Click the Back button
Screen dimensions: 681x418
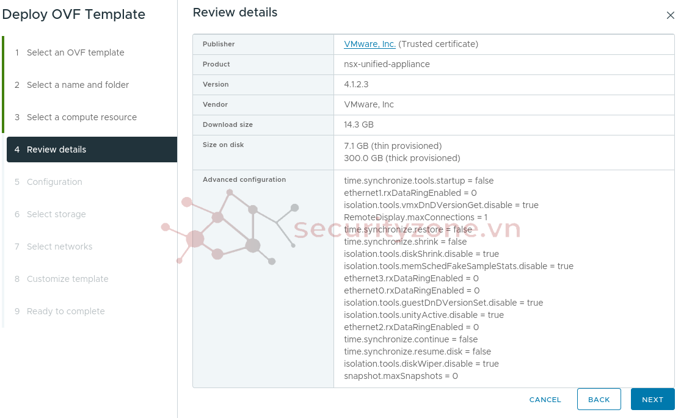(x=599, y=400)
